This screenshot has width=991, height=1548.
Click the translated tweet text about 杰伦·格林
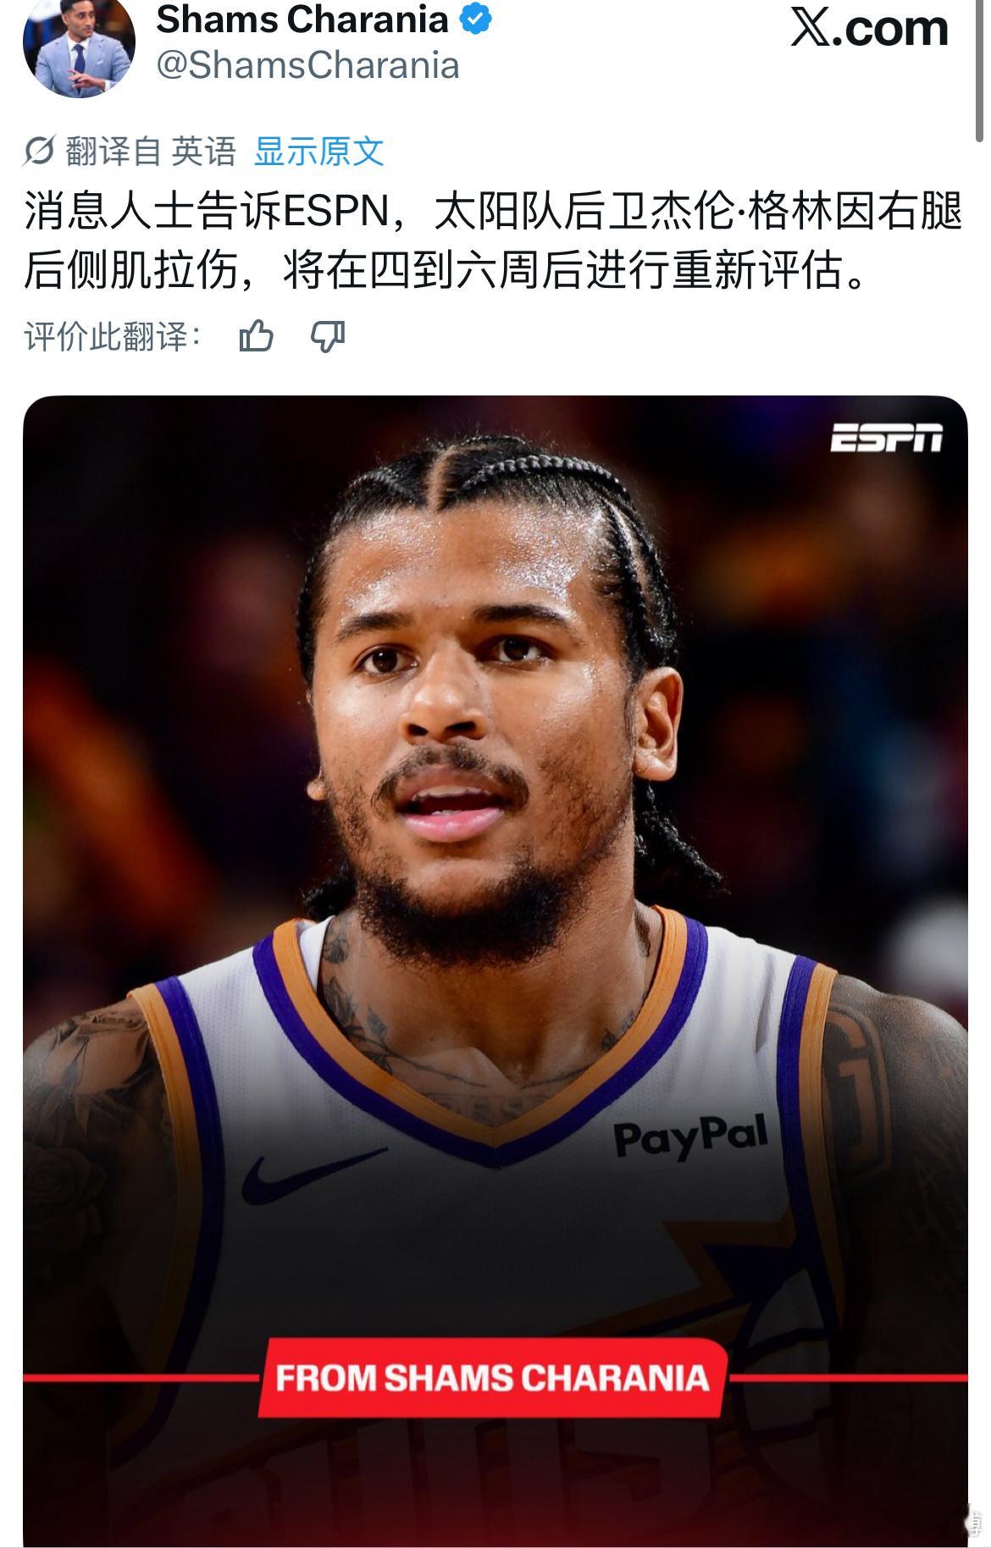(x=493, y=240)
